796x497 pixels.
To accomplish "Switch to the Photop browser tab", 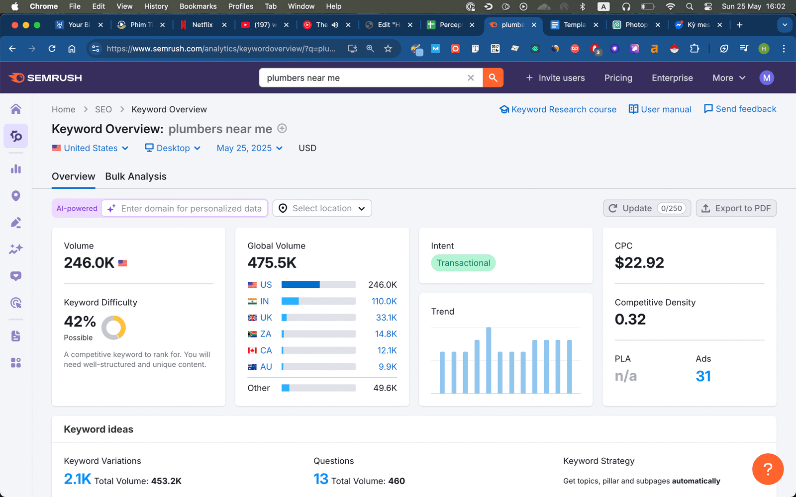I will (636, 25).
